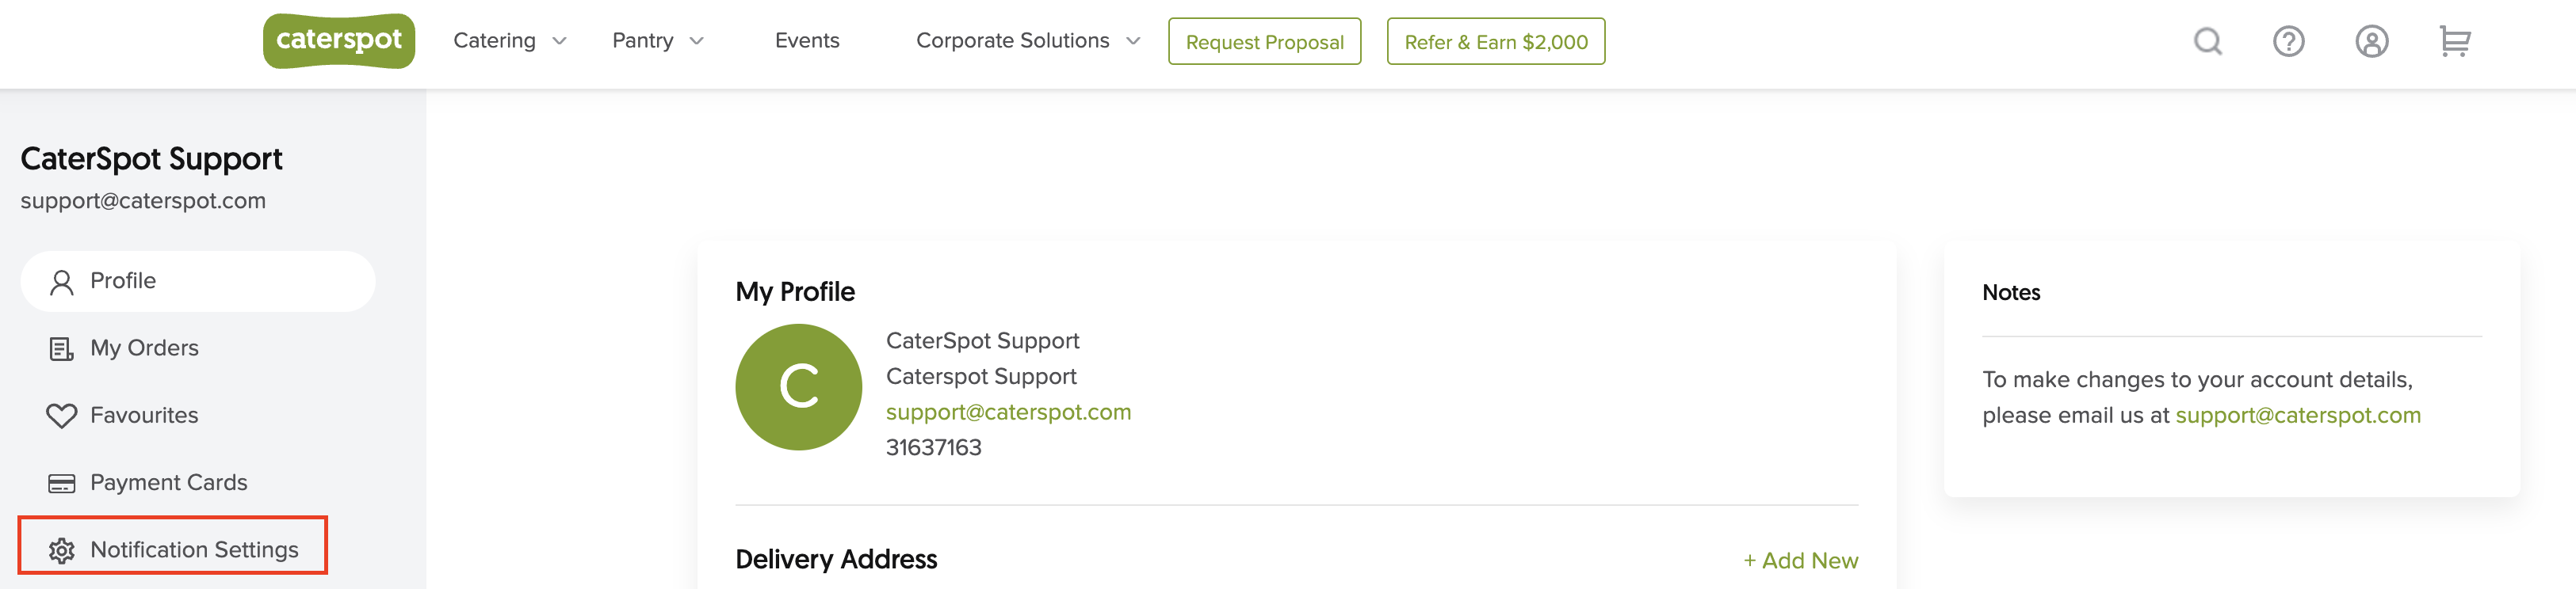Click the Request Proposal button
The image size is (2576, 589).
1264,41
